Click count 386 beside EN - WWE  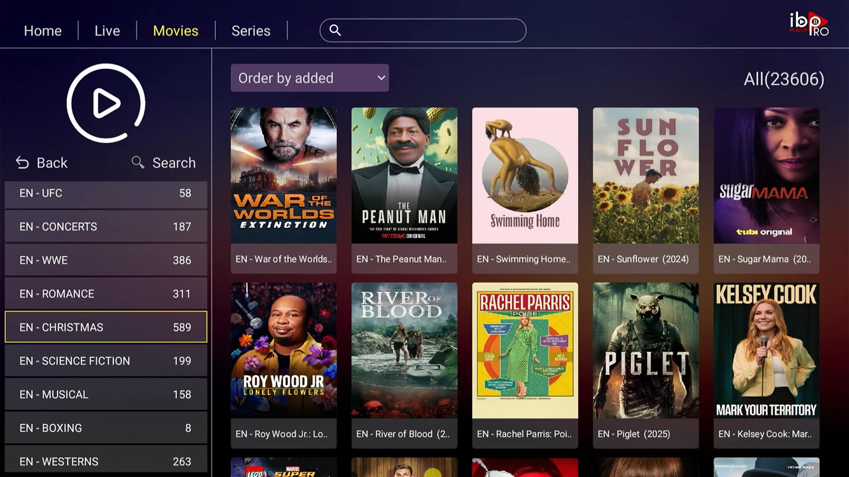pos(182,260)
